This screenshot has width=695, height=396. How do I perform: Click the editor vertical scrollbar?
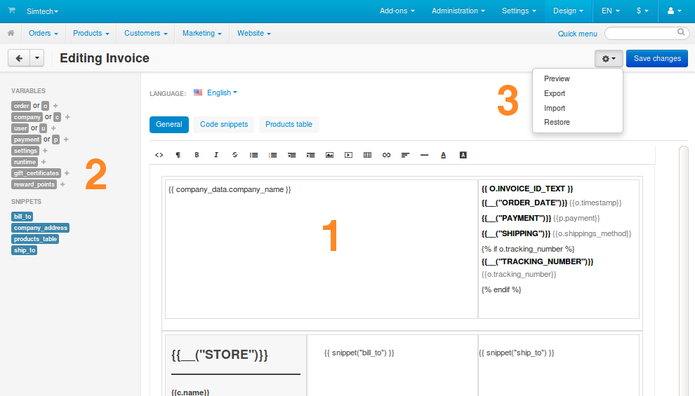(x=684, y=271)
